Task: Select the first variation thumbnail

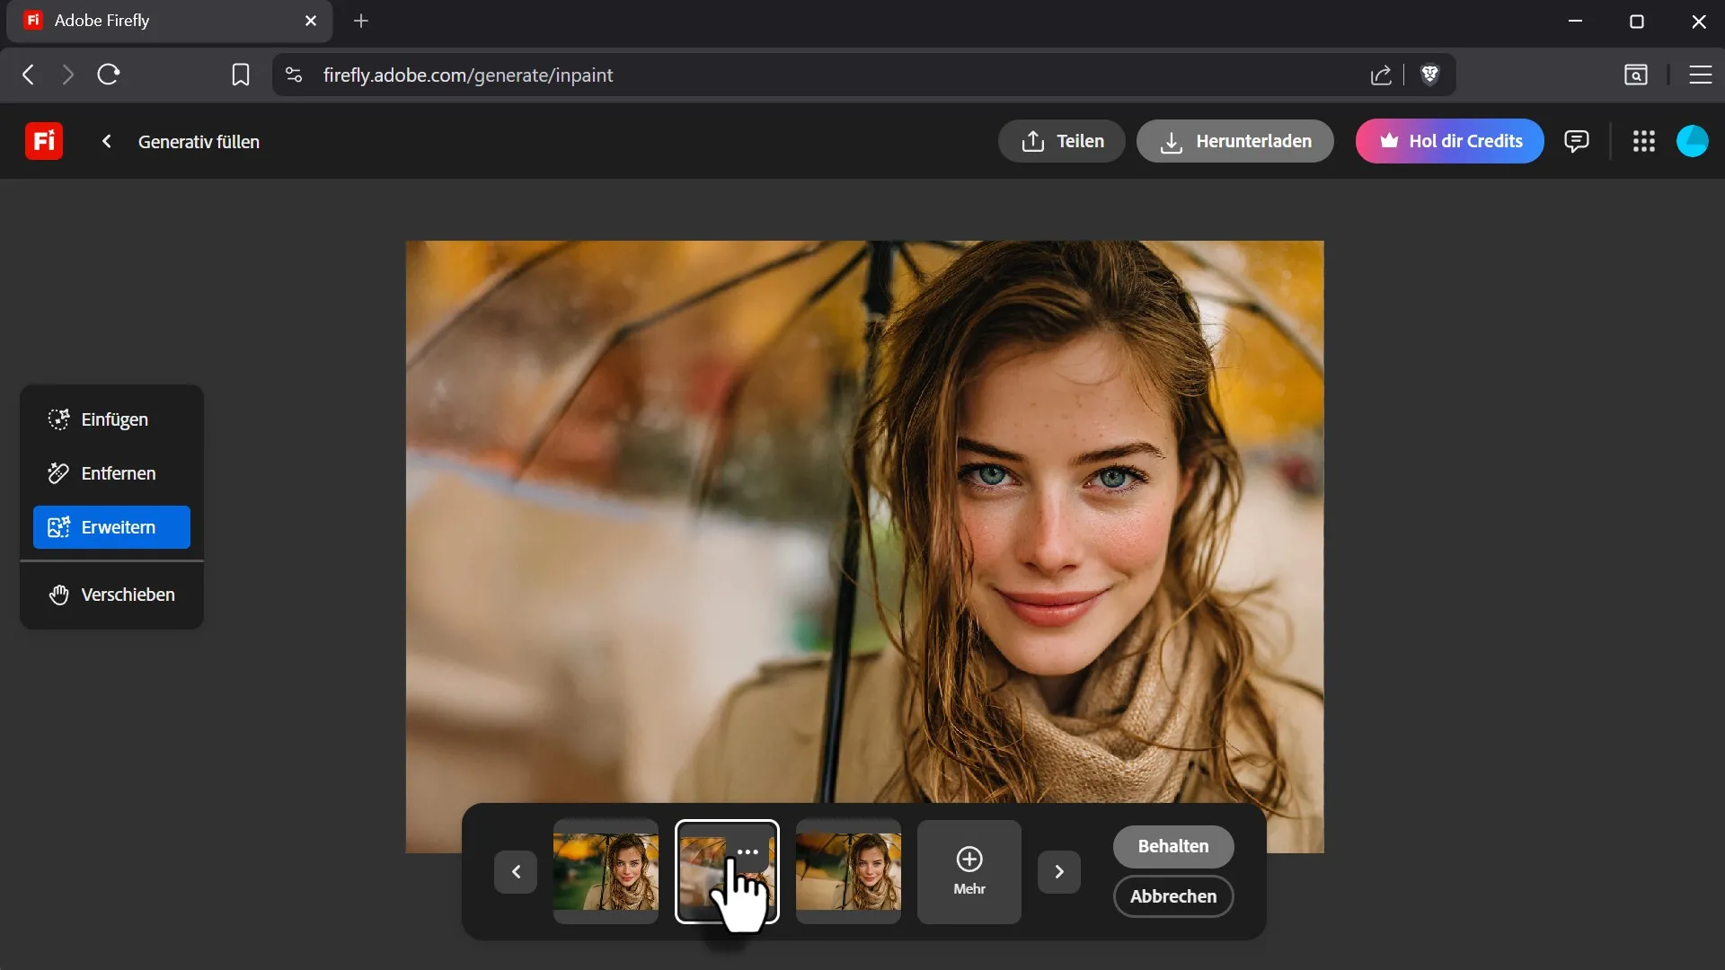Action: [606, 871]
